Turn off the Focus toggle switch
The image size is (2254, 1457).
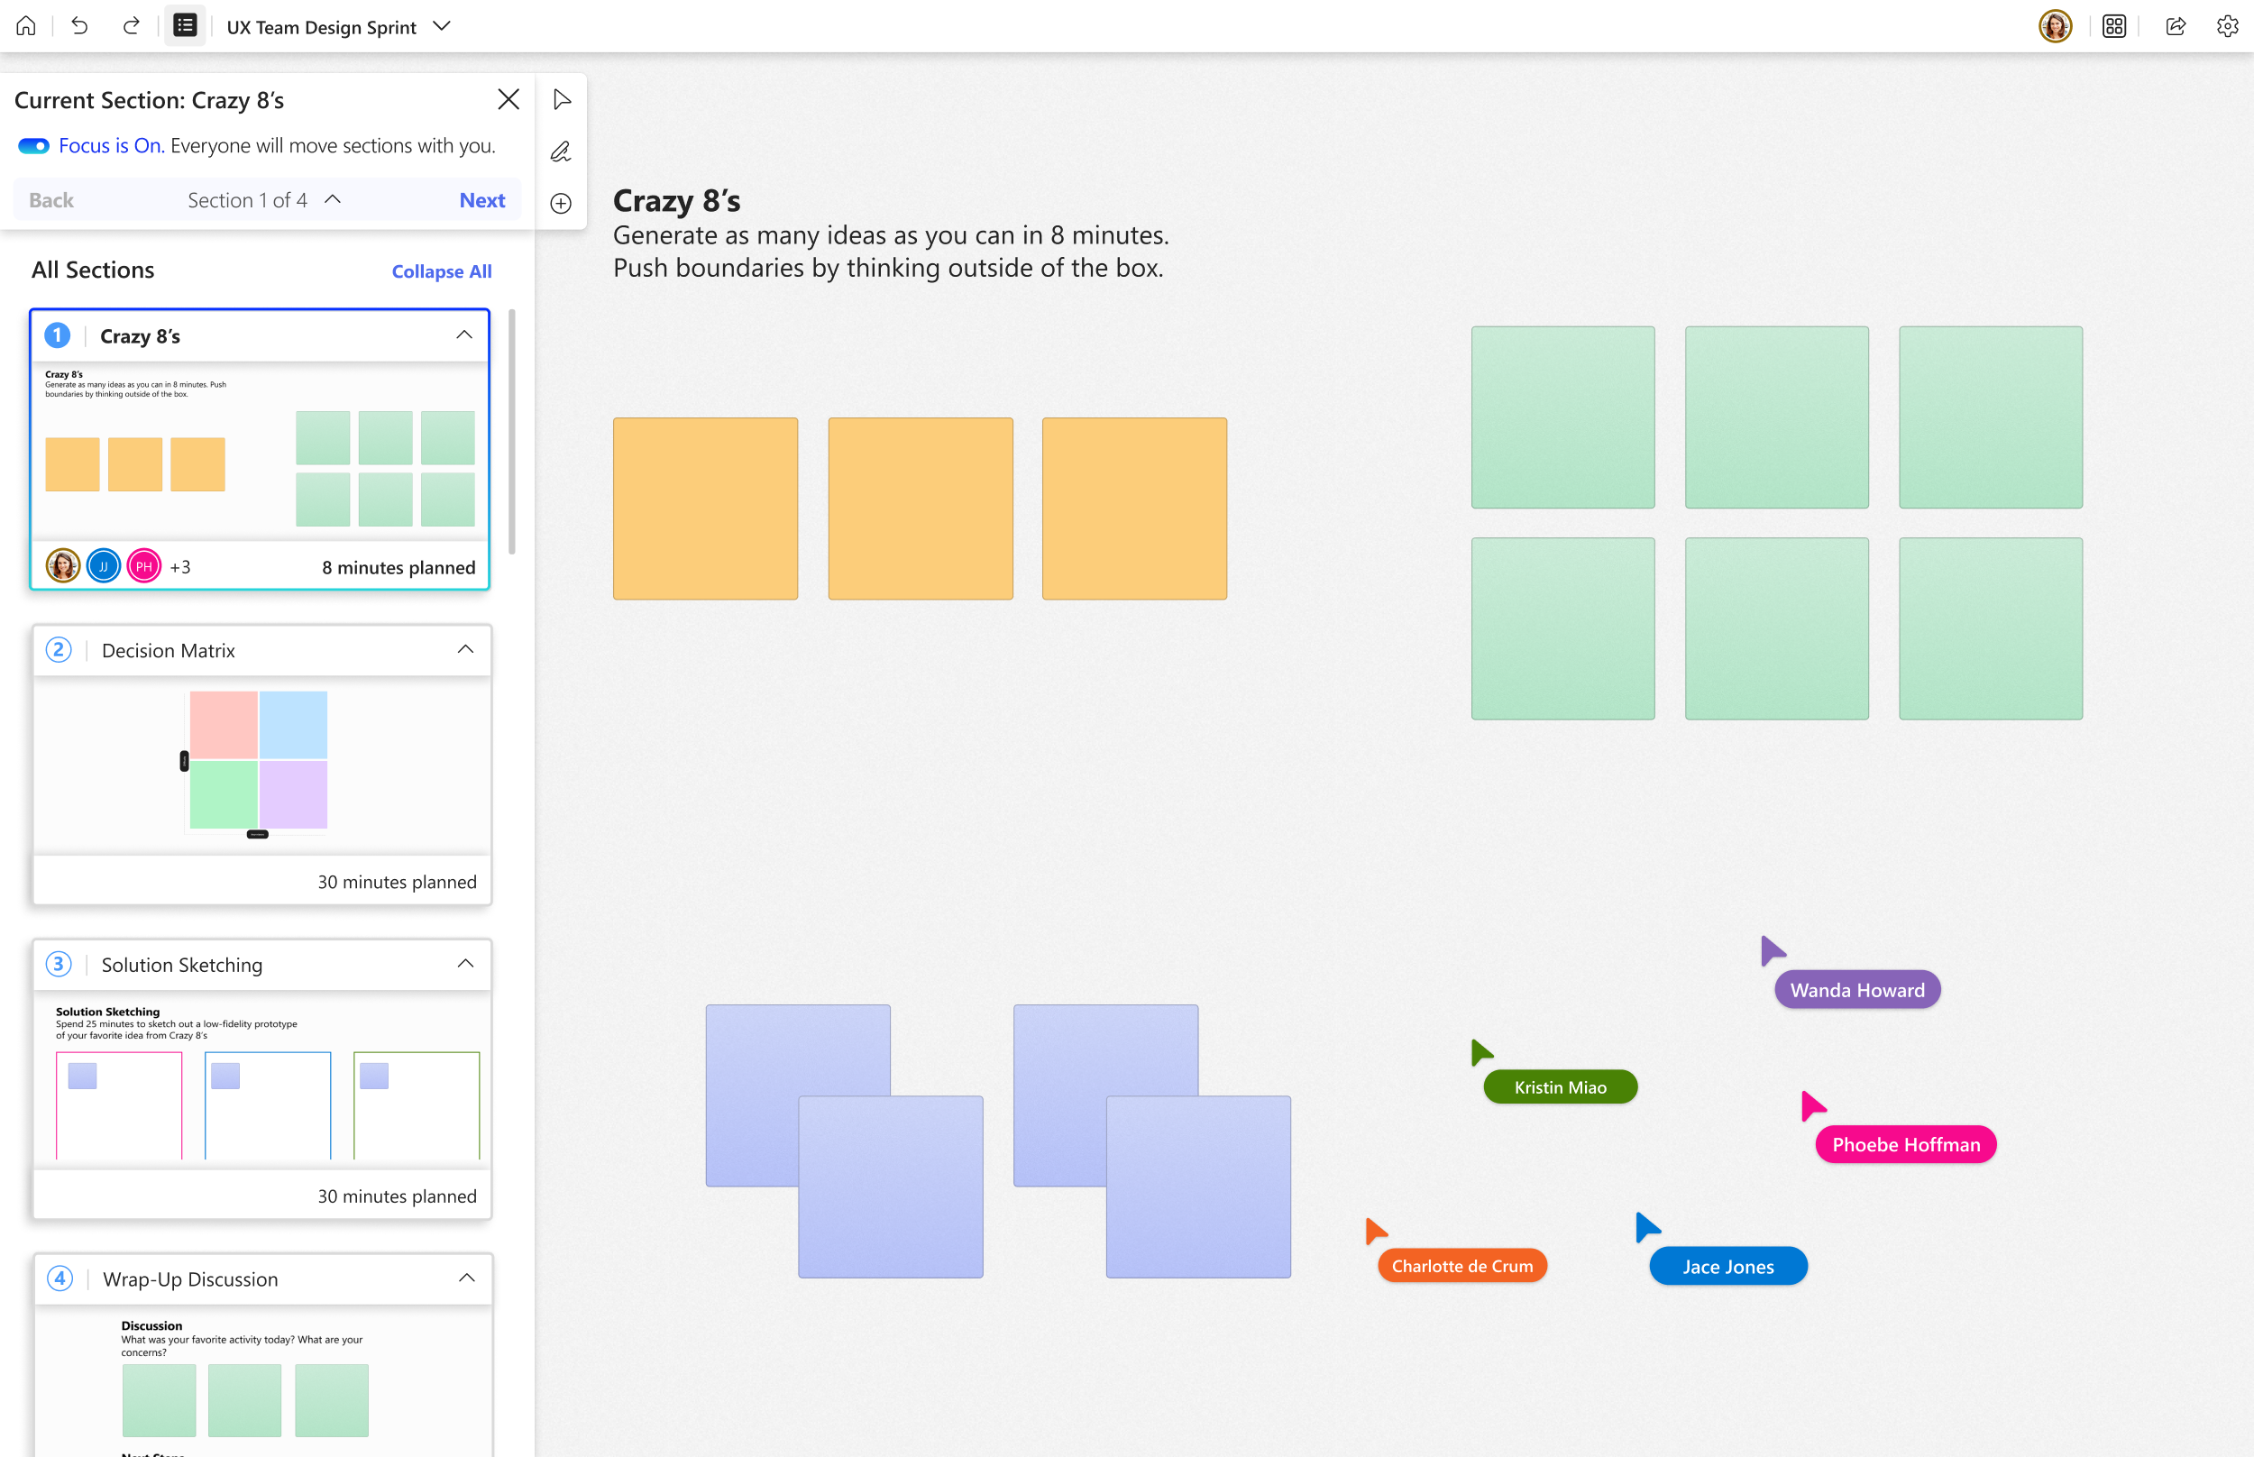coord(34,146)
